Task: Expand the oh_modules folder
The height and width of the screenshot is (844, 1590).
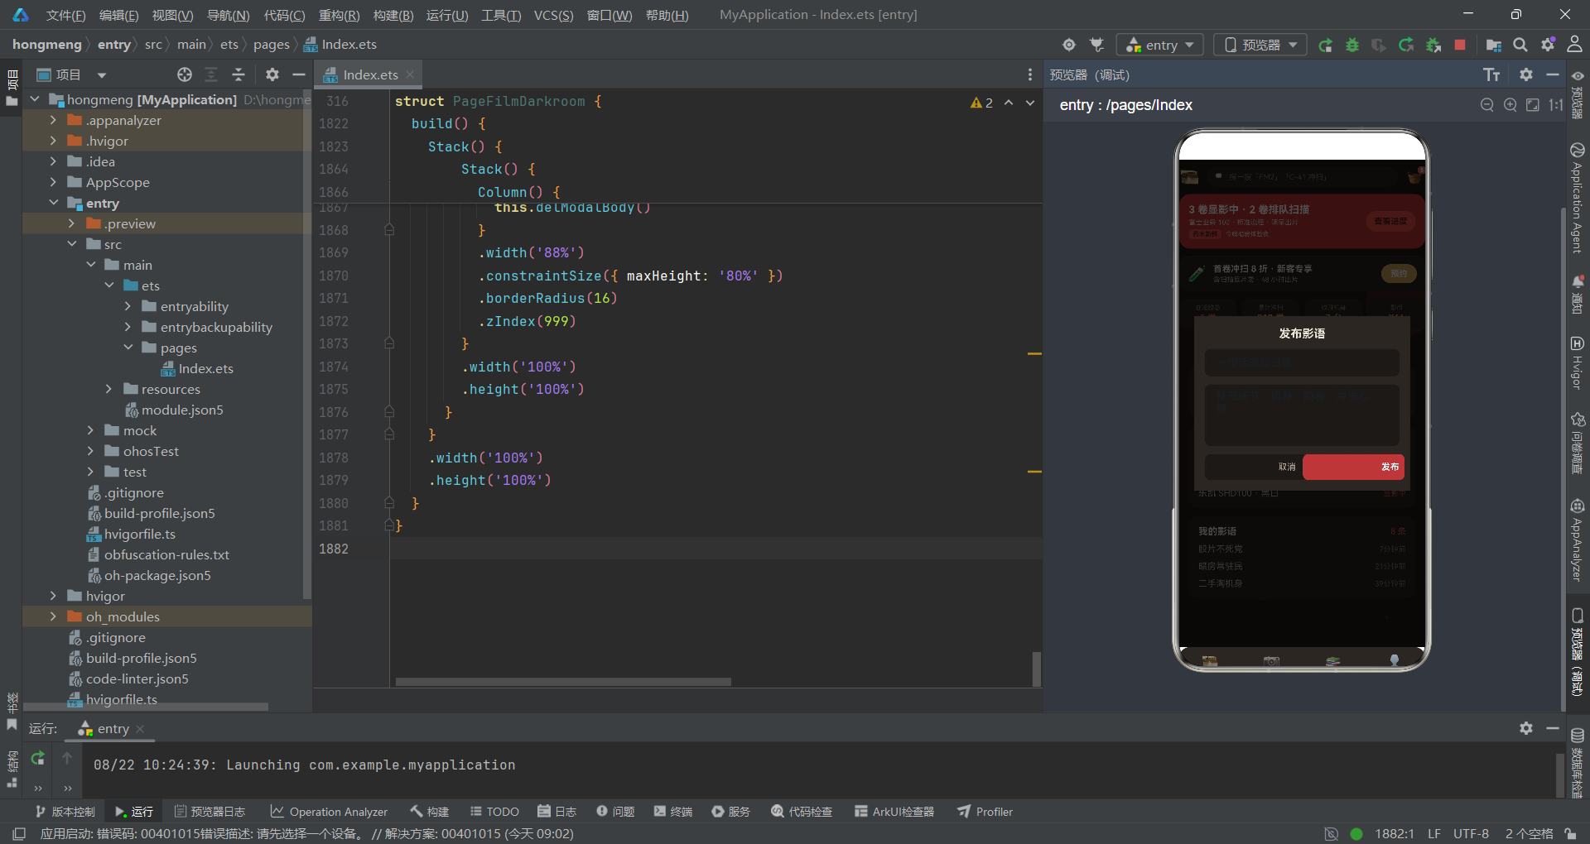Action: click(x=54, y=616)
